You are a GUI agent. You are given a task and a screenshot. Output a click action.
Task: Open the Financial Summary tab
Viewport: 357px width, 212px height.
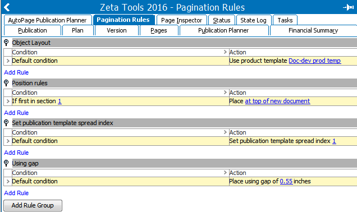click(313, 30)
